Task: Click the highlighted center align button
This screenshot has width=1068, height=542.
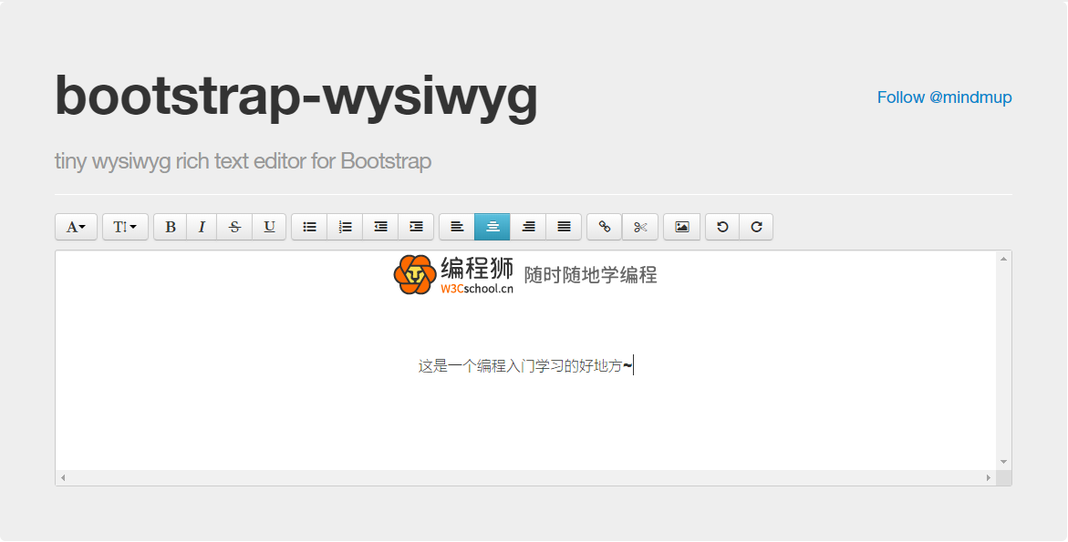Action: click(493, 227)
